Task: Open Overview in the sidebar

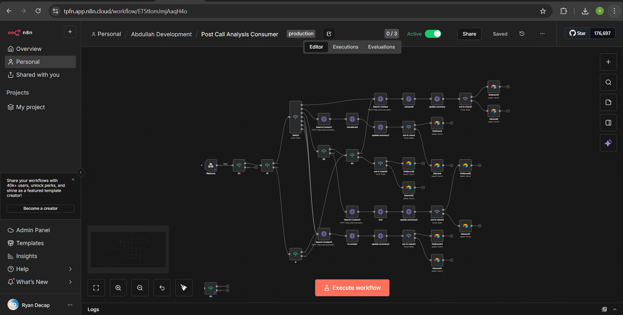Action: (x=40, y=49)
